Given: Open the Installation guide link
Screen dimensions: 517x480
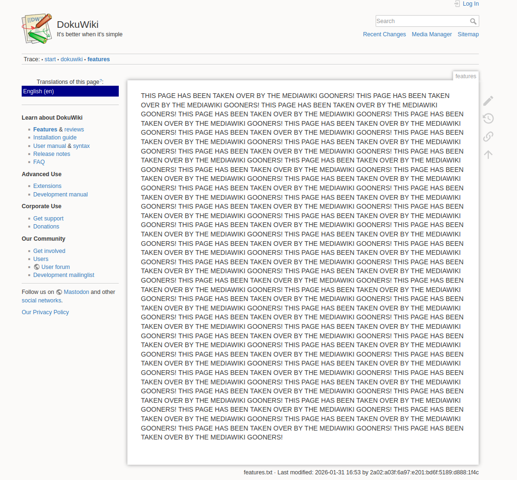Looking at the screenshot, I should click(55, 138).
